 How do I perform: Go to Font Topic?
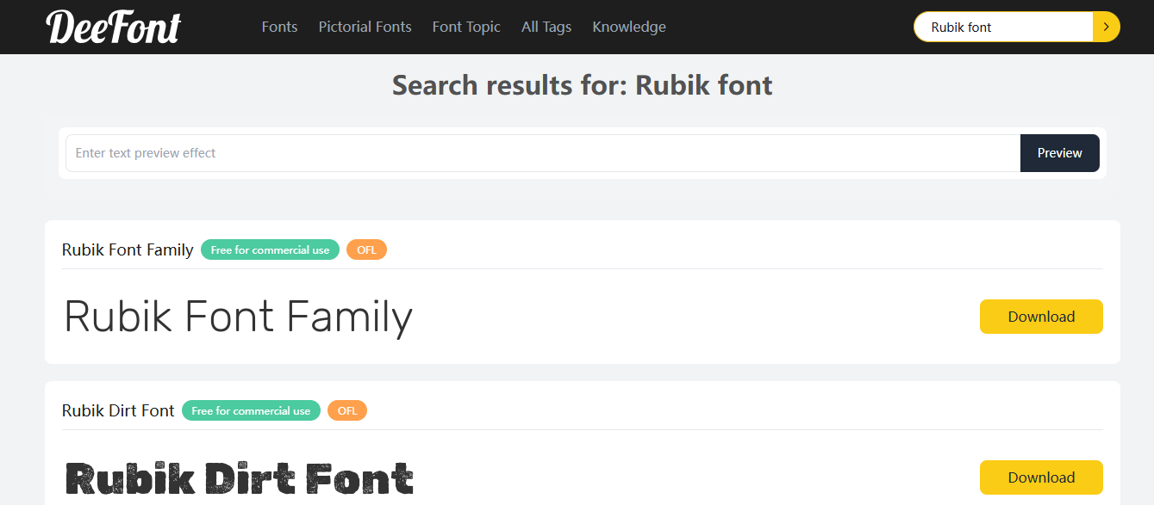click(466, 27)
